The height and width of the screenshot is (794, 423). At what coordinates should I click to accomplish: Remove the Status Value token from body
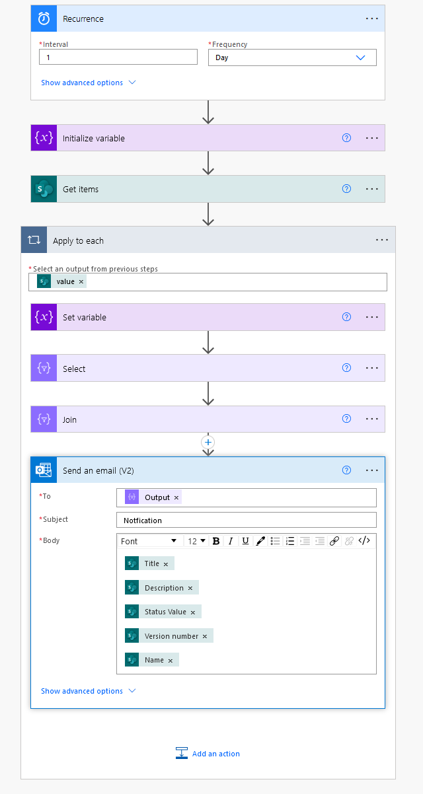coord(193,612)
